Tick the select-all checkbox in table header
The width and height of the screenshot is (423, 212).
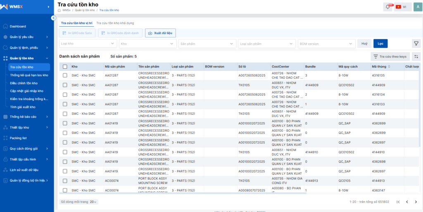point(65,67)
